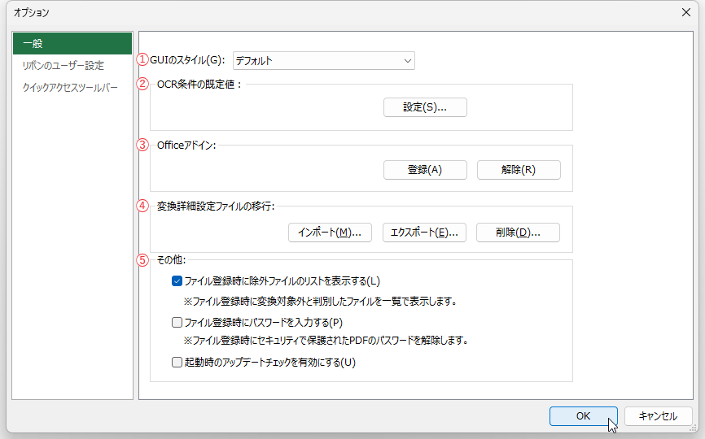
Task: Close the オプション dialog with X
Action: 686,12
